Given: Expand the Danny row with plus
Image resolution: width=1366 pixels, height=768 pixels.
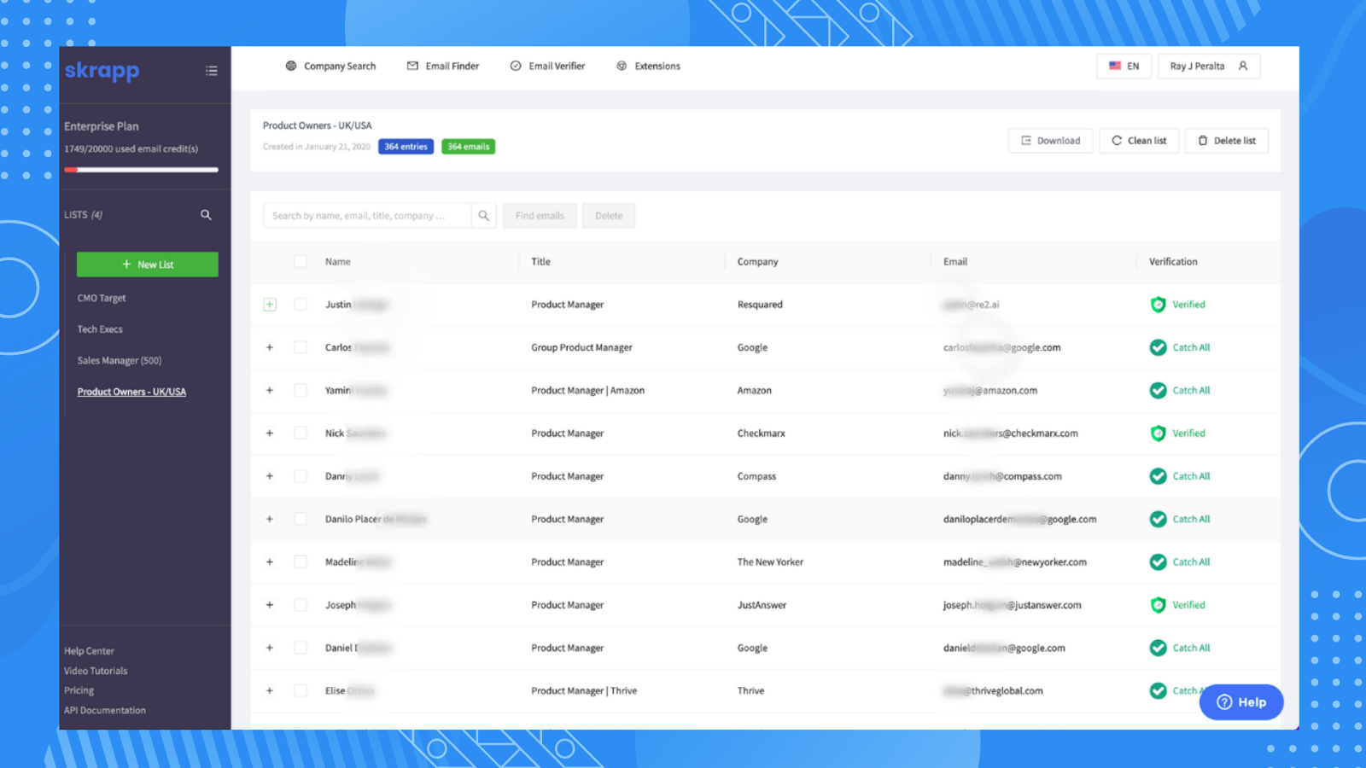Looking at the screenshot, I should point(270,476).
